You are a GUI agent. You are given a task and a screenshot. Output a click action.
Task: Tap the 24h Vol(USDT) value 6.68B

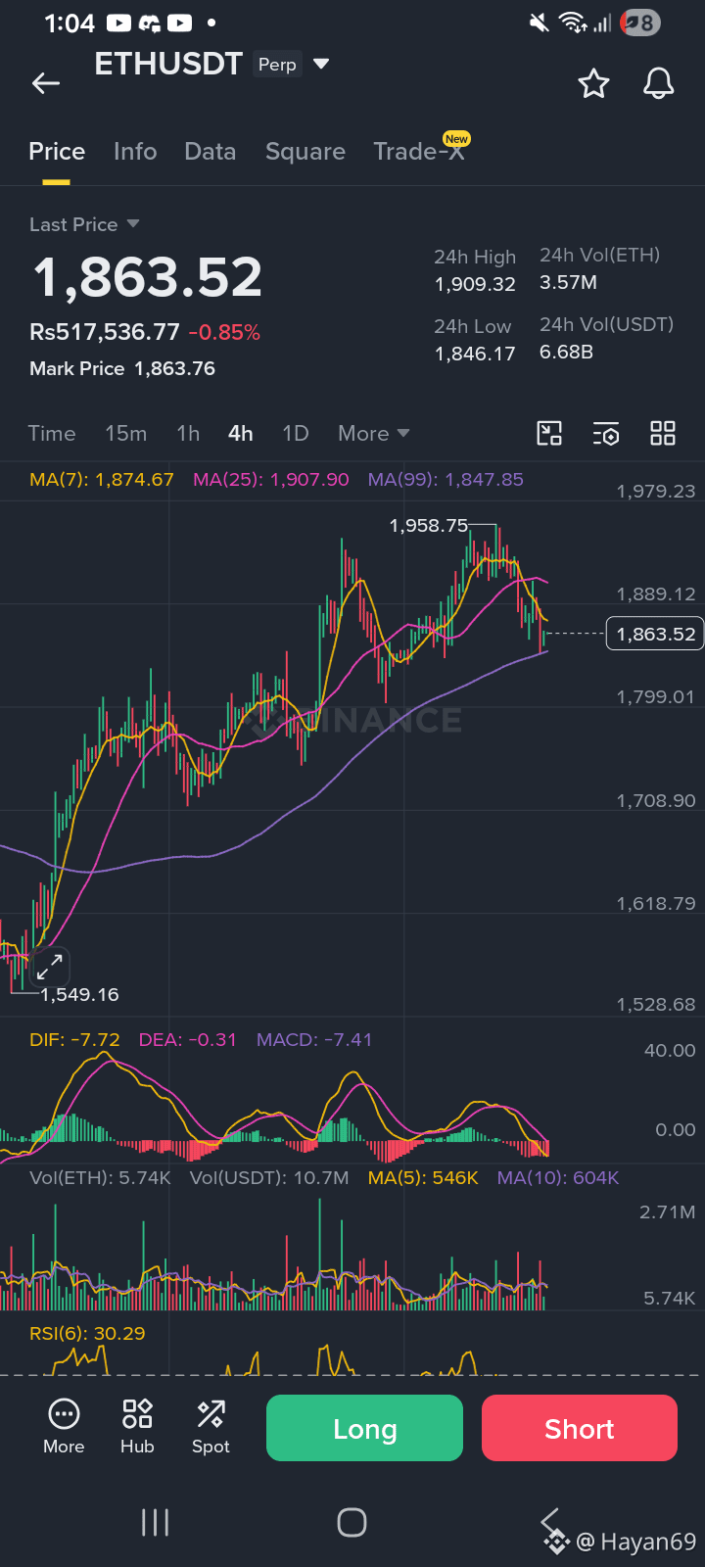[x=566, y=352]
